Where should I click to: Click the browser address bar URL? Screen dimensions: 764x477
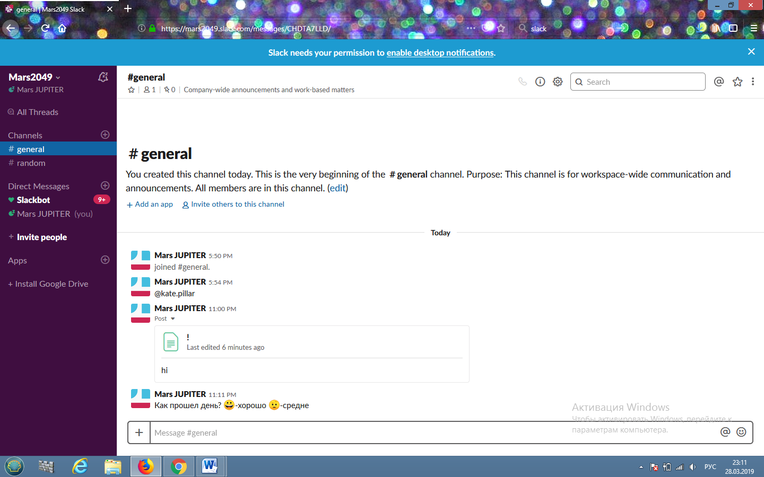point(246,29)
